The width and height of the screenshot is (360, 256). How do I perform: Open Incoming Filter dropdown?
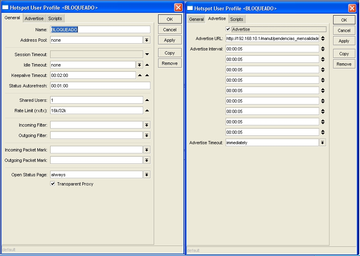tap(147, 125)
